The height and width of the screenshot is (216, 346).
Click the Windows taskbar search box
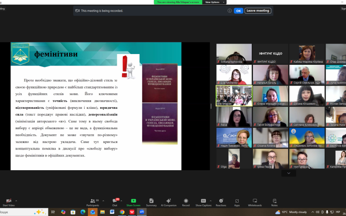click(24, 212)
